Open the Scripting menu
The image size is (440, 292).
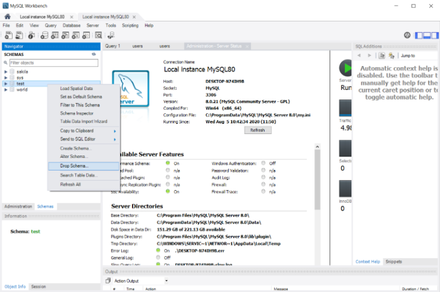point(130,25)
